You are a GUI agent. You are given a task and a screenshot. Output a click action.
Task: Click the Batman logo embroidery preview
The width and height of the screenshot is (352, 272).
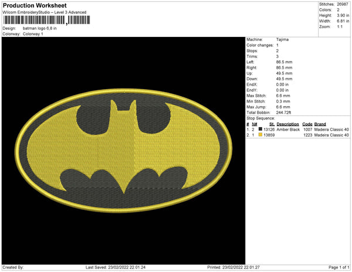click(x=123, y=151)
